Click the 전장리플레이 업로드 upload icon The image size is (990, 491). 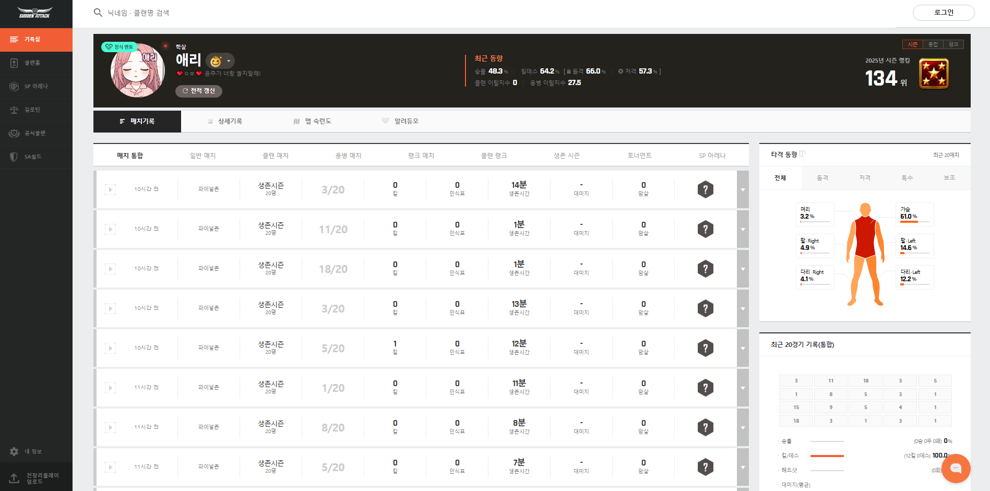(x=14, y=478)
